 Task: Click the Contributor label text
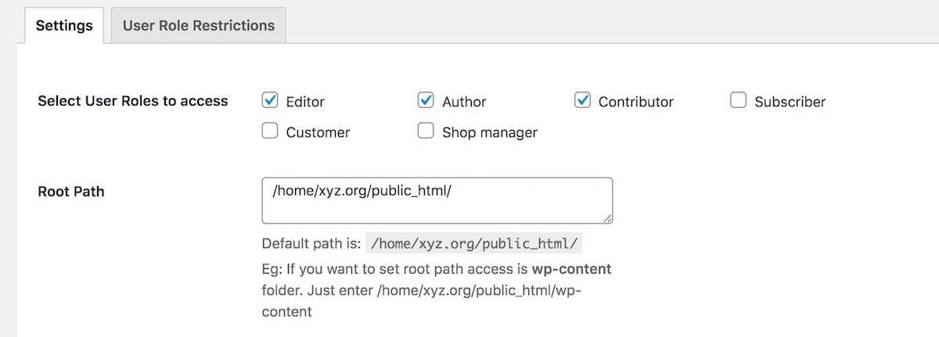[636, 102]
